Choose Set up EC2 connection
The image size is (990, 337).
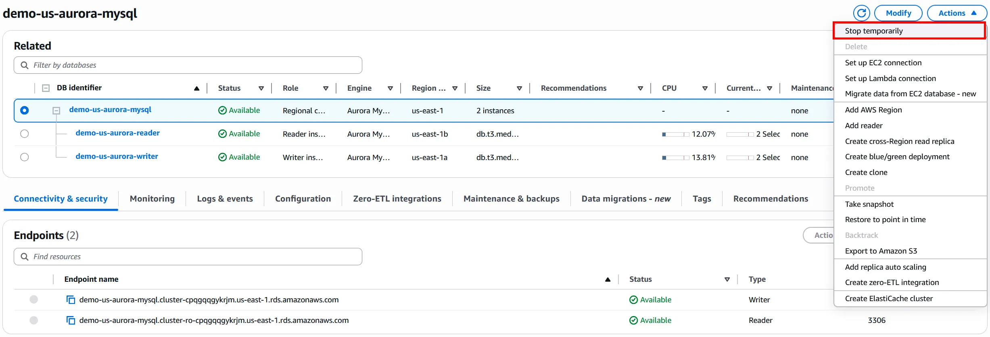[x=910, y=63]
